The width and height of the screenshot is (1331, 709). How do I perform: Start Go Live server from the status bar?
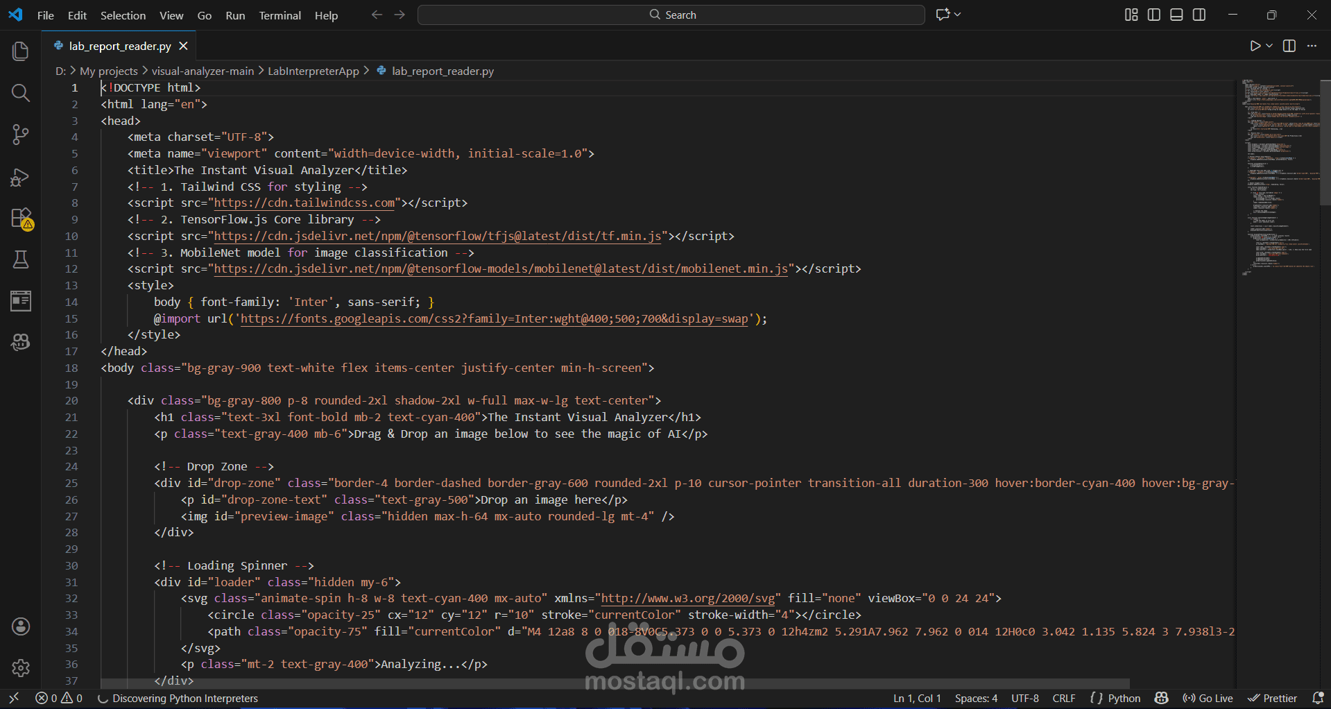pos(1208,698)
